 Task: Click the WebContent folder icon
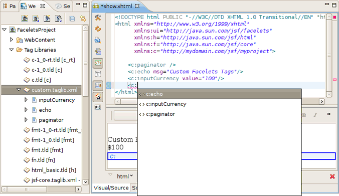click(20, 40)
